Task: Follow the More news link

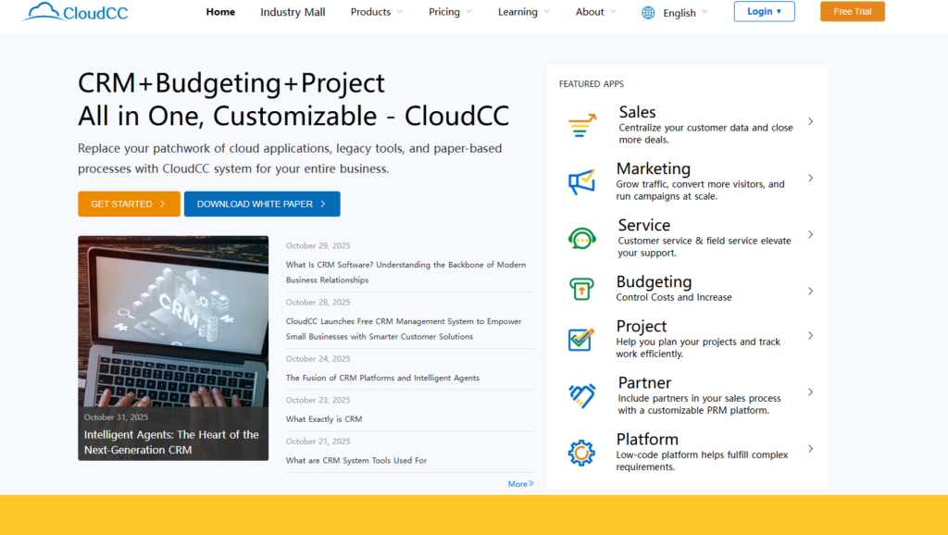Action: [x=520, y=483]
